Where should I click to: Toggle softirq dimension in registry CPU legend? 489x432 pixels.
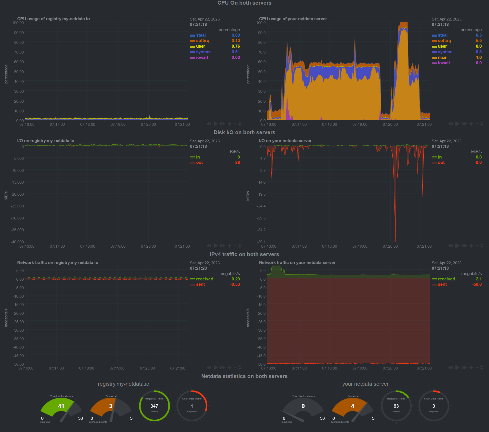tap(202, 41)
